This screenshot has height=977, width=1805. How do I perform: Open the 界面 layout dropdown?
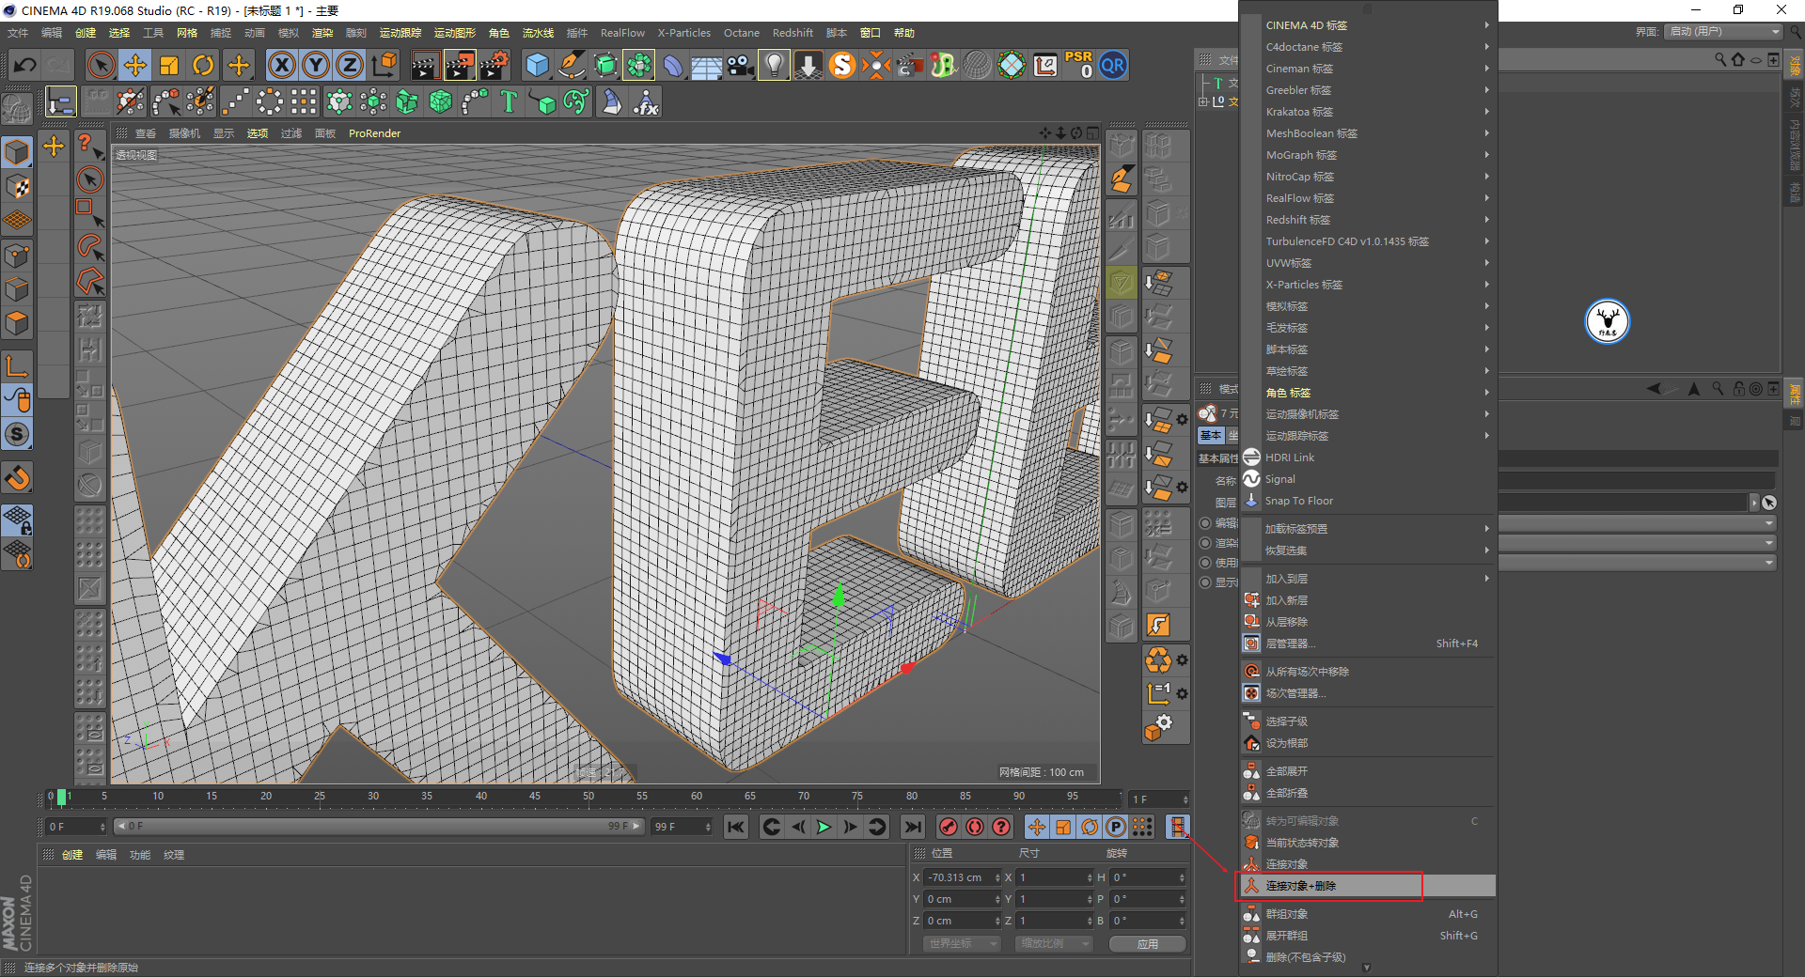click(1724, 32)
